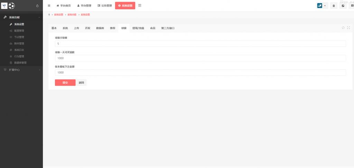
Task: Click the grid layout icon beside 系统设置
Action: tap(140, 6)
